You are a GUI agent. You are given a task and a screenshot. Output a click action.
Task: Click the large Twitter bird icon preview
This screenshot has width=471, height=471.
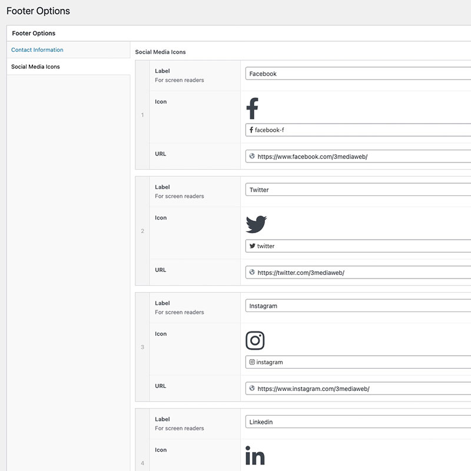coord(256,224)
